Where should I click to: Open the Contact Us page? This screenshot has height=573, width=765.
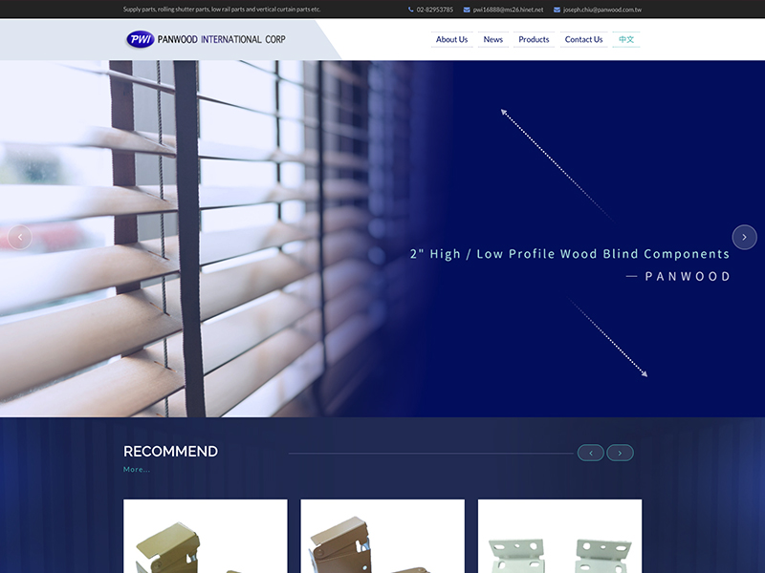583,39
